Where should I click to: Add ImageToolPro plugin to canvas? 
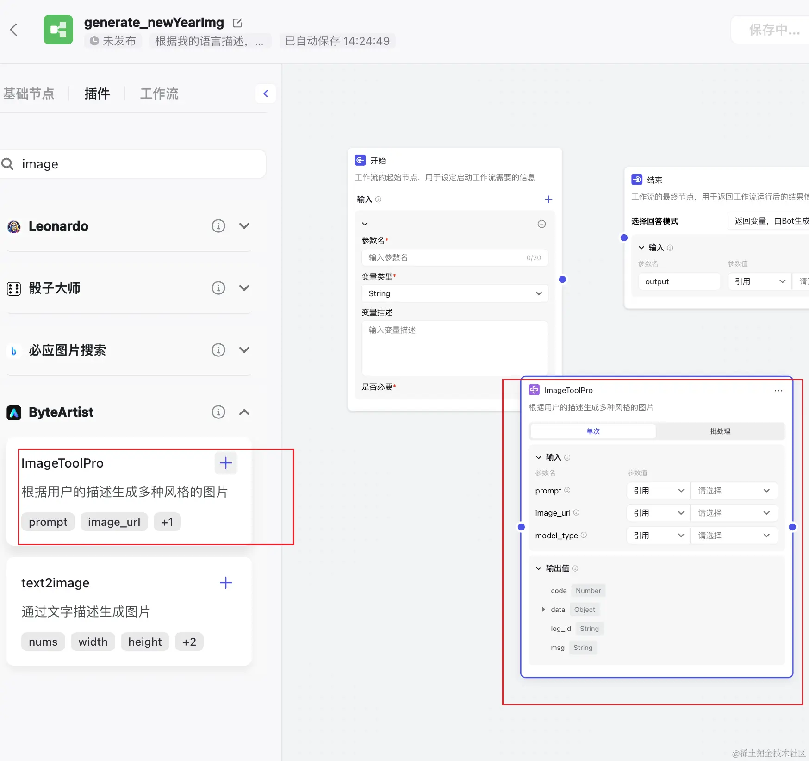coord(226,463)
